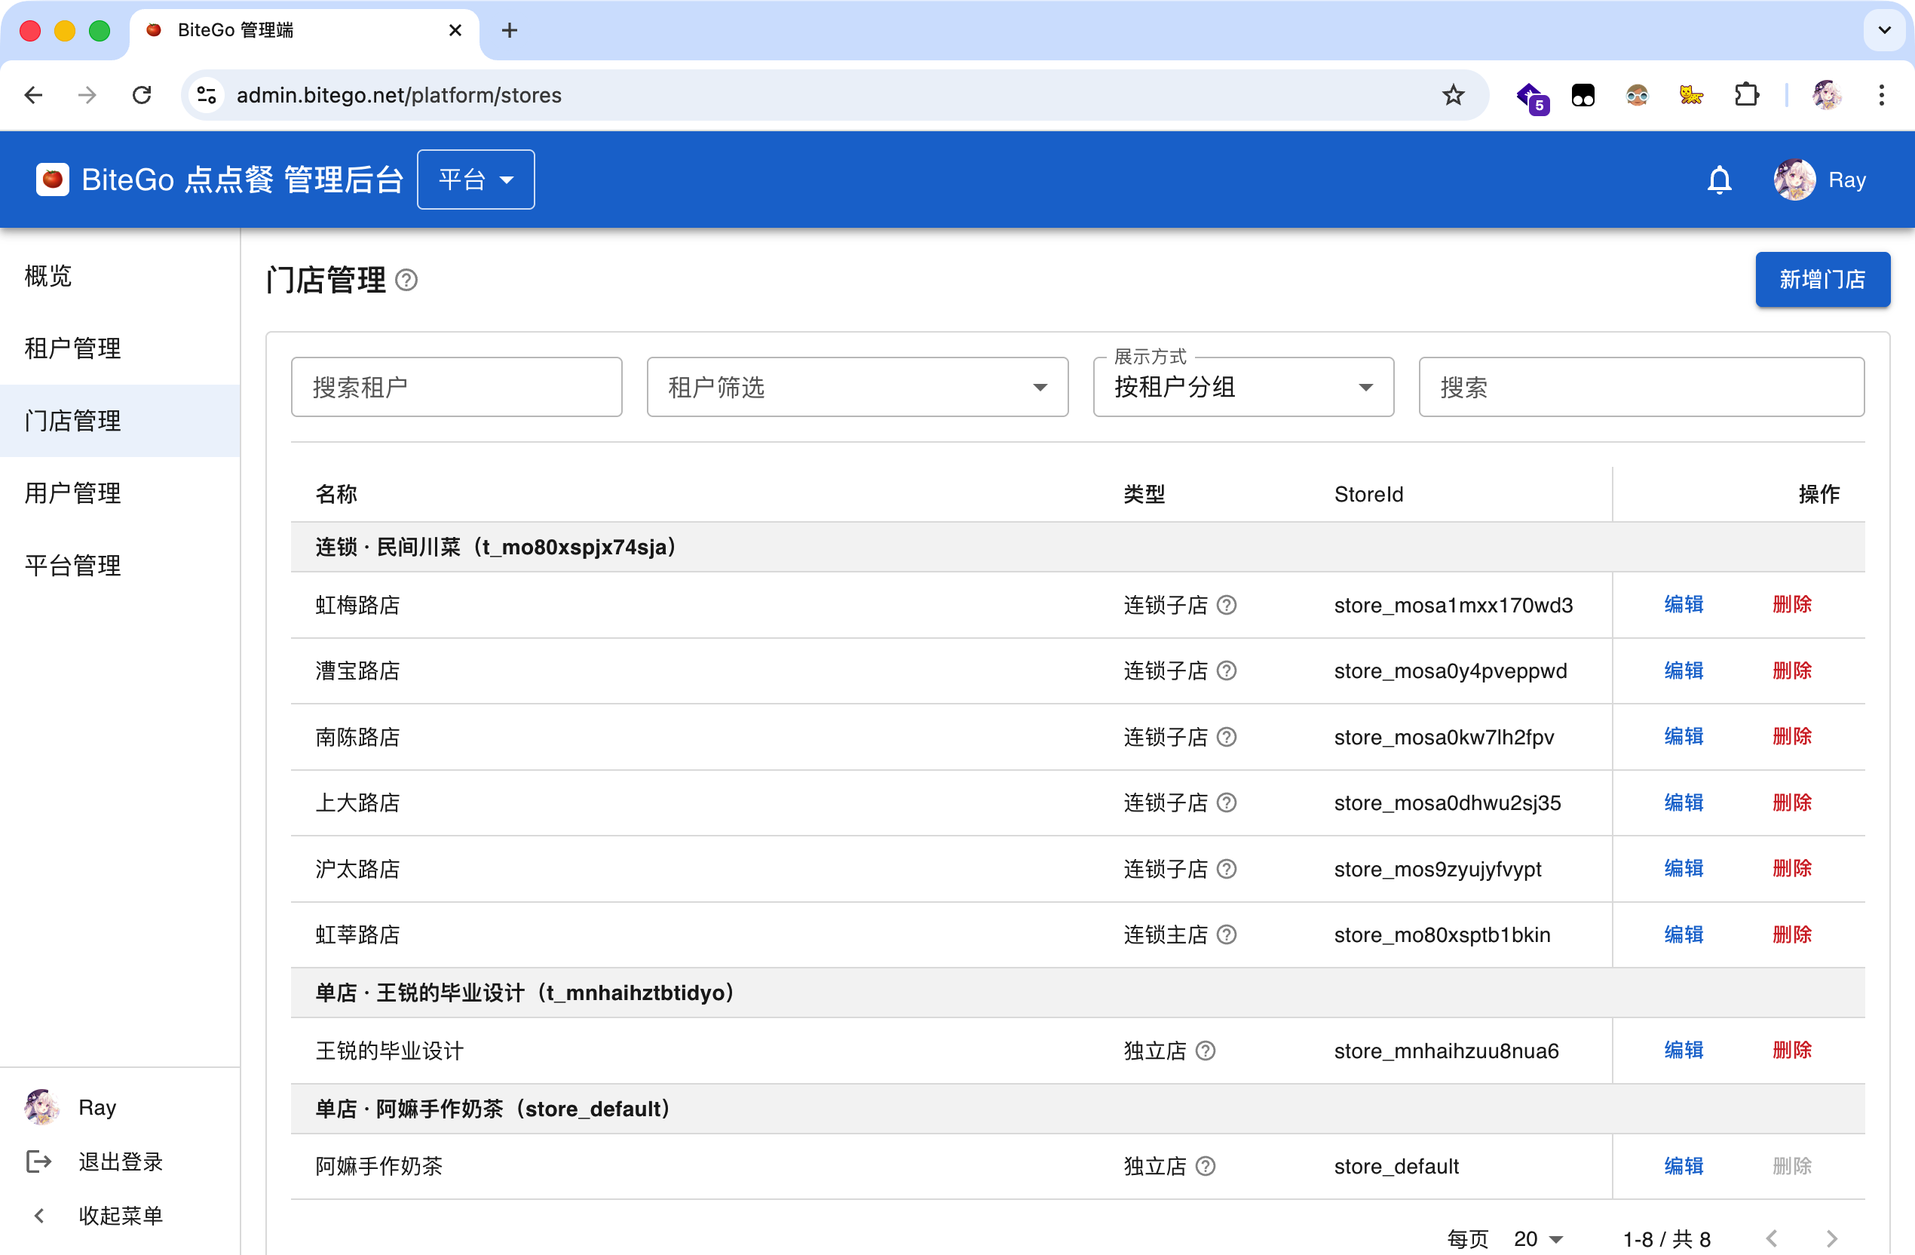Click help icon for 虹梅路店 type
1915x1255 pixels.
[x=1226, y=605]
